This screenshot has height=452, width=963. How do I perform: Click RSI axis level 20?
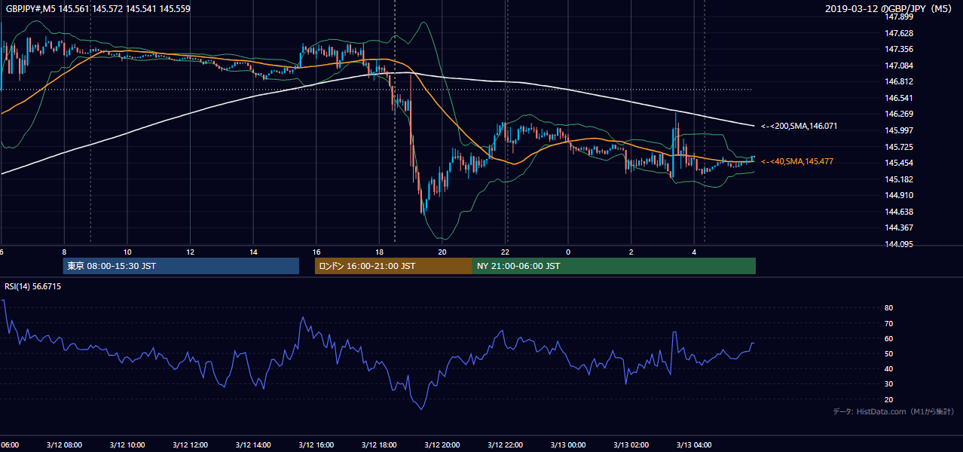coord(888,399)
